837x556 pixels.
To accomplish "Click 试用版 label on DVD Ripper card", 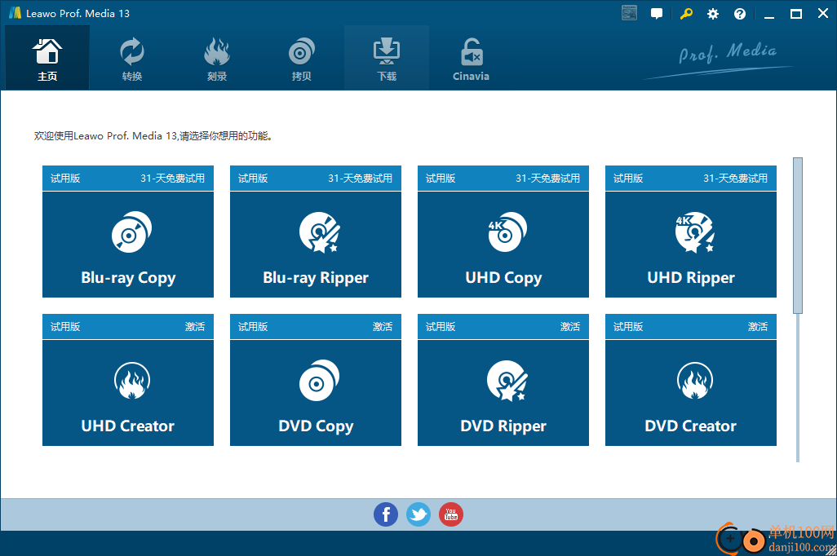I will 441,327.
